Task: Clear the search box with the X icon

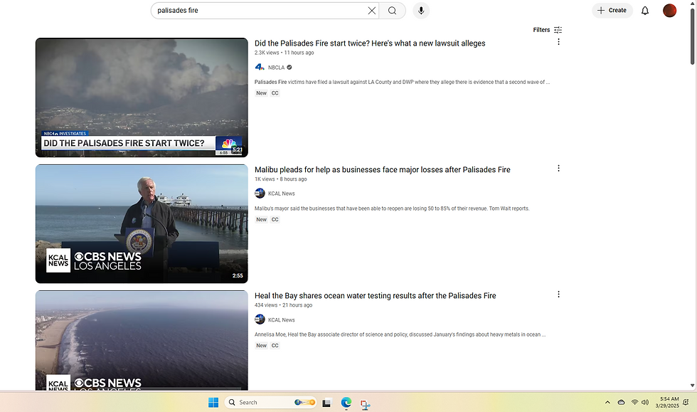Action: 371,11
